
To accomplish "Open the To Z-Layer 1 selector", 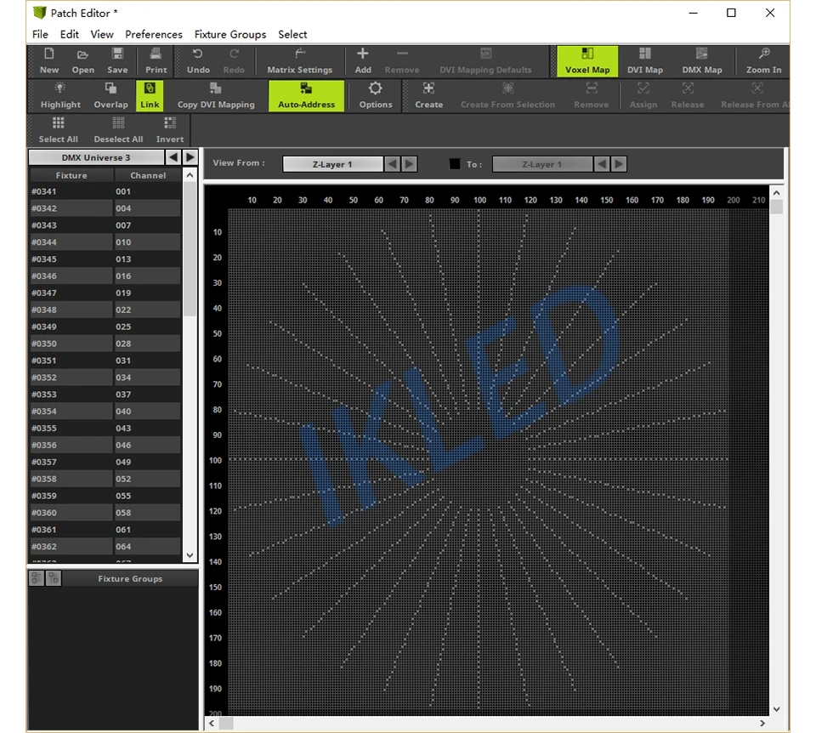I will (x=541, y=164).
